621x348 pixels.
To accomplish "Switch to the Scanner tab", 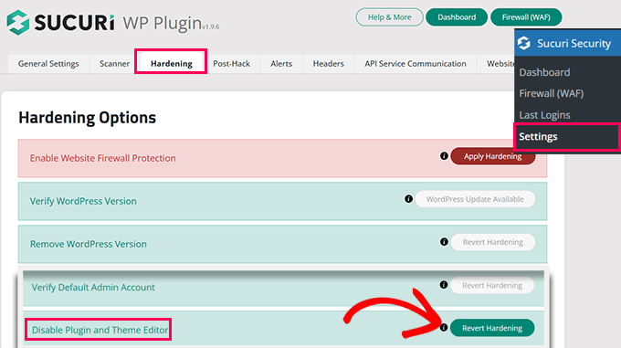I will tap(114, 63).
